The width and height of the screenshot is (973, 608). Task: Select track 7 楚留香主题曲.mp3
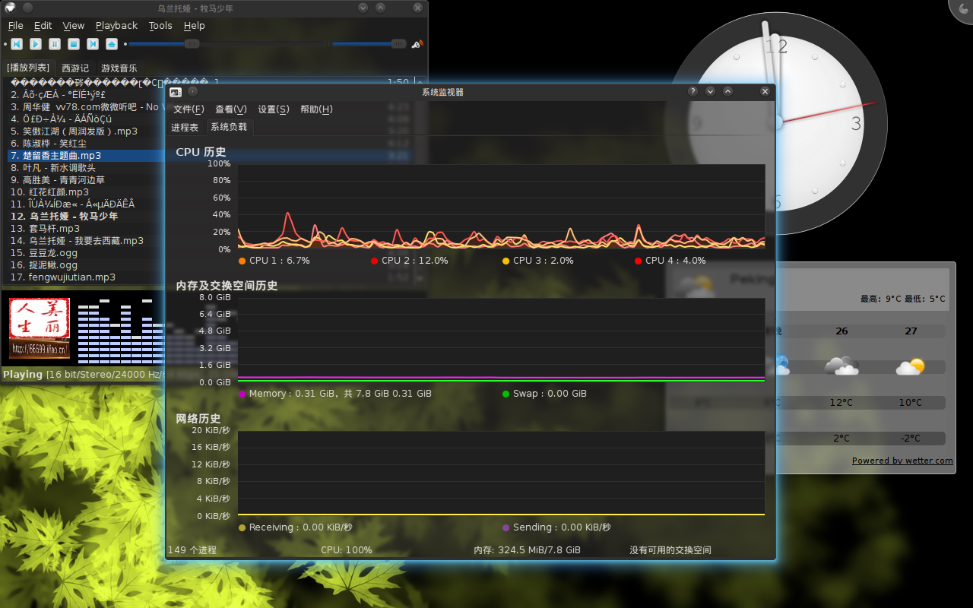coord(85,156)
